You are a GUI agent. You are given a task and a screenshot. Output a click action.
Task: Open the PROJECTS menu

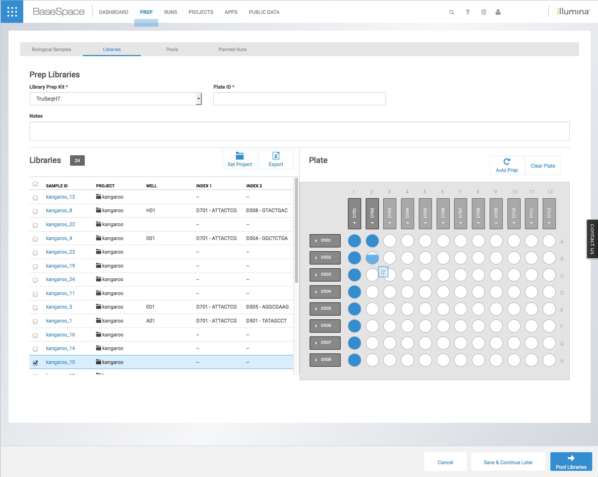pos(201,12)
